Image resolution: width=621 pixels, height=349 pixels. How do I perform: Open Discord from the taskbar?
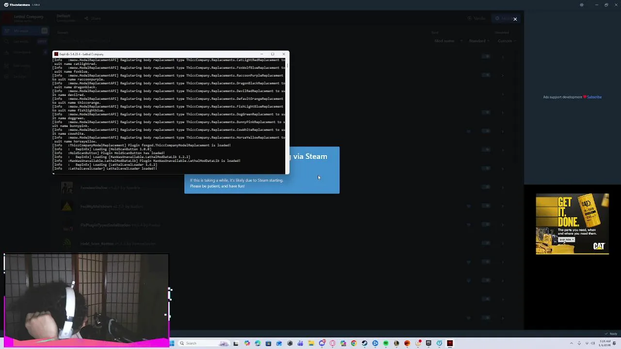coord(322,343)
